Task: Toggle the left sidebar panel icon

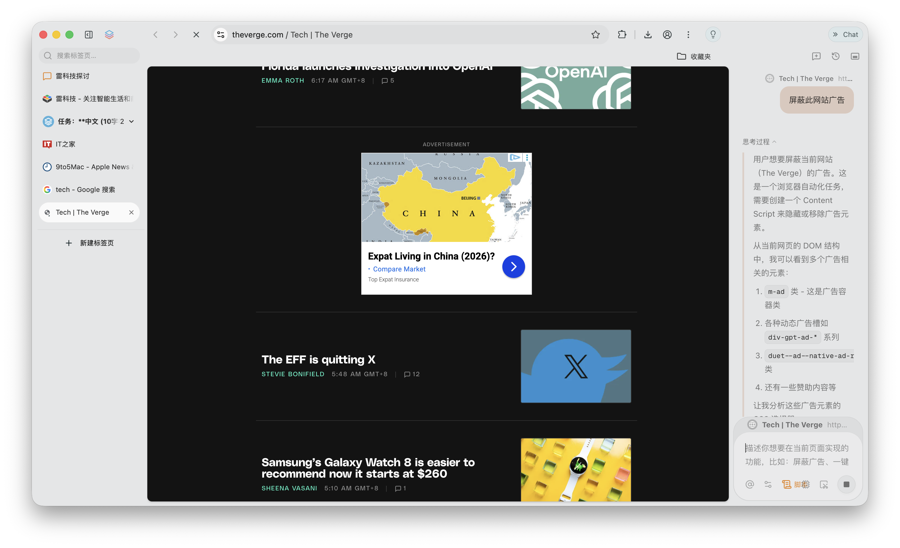Action: [x=89, y=35]
